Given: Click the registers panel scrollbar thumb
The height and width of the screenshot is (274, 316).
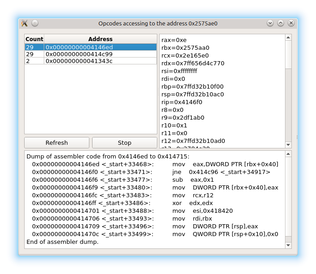Looking at the screenshot, I should [288, 54].
